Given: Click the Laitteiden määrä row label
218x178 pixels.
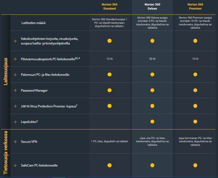Looking at the screenshot, I should (x=33, y=23).
